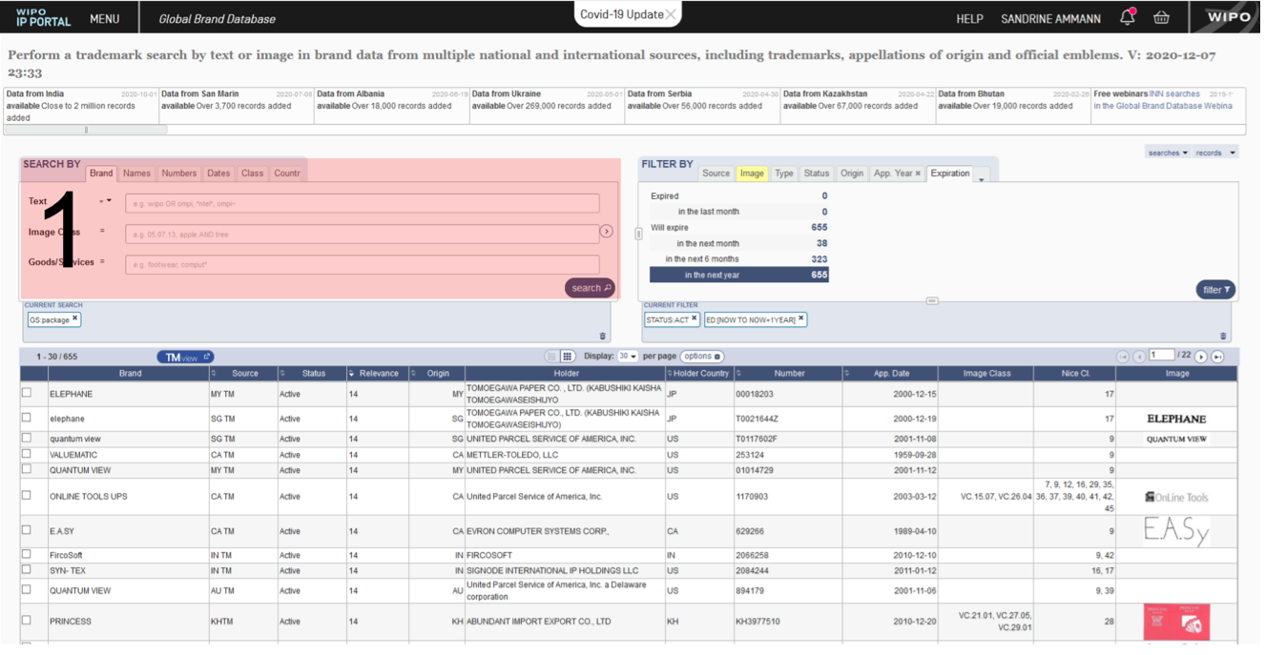1265x655 pixels.
Task: Clear the current filter with trash icon
Action: [x=1224, y=336]
